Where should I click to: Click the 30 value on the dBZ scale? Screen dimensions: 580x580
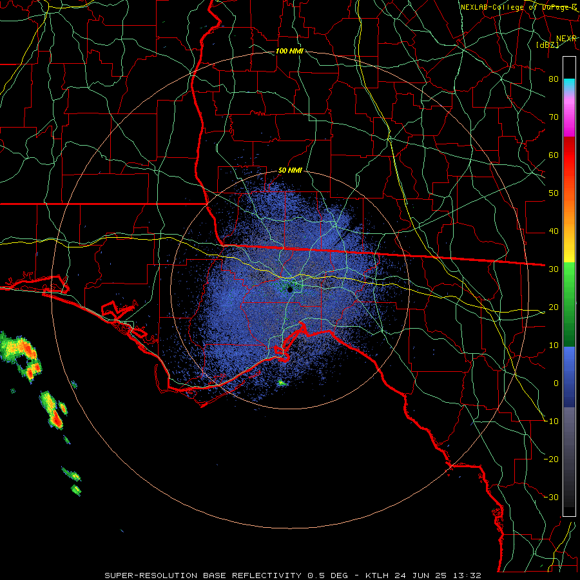[x=554, y=269]
